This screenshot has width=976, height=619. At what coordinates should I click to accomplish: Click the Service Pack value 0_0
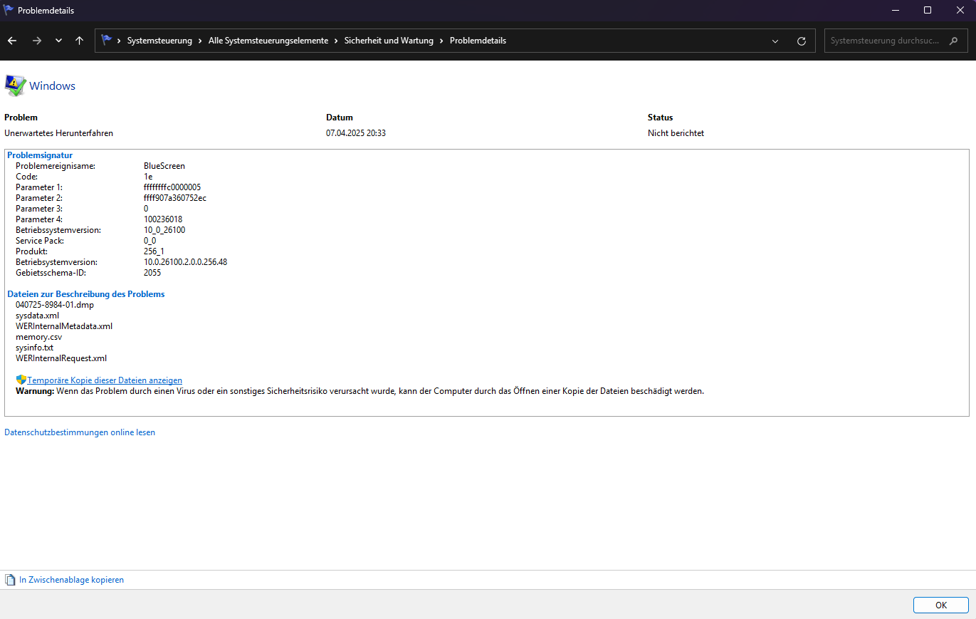tap(149, 241)
